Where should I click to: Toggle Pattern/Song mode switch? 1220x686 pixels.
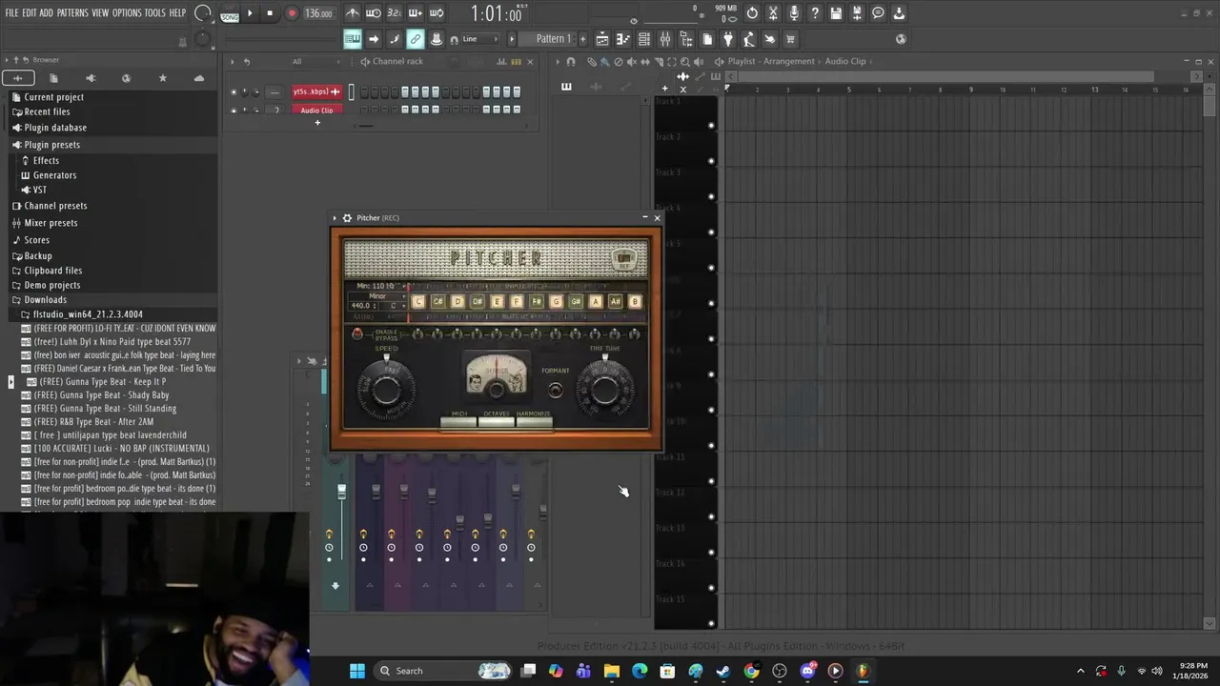[x=230, y=13]
